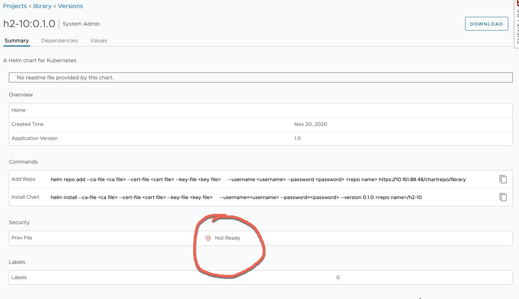The width and height of the screenshot is (519, 299).
Task: Select the Home row under Overview
Action: [18, 110]
